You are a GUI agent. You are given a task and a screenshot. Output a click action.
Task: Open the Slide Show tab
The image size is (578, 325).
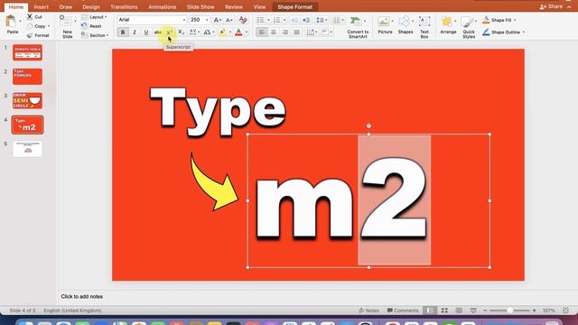point(200,6)
